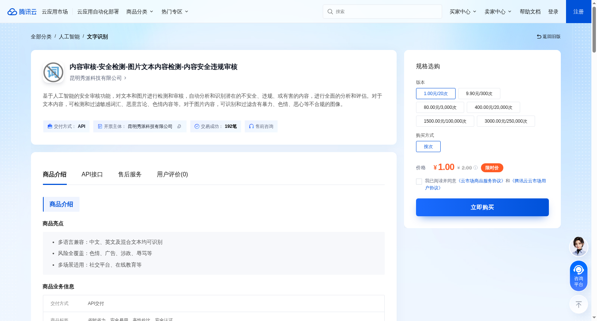
Task: Open 云应用自动化部署 in navigation
Action: [98, 12]
